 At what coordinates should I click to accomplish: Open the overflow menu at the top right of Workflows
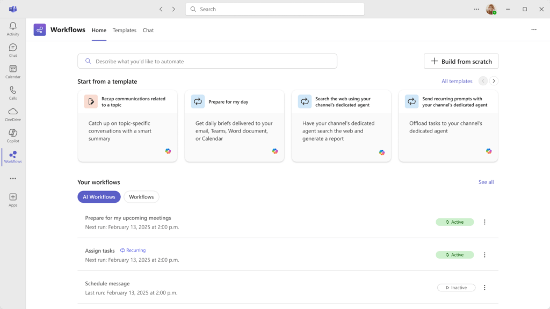[x=534, y=30]
